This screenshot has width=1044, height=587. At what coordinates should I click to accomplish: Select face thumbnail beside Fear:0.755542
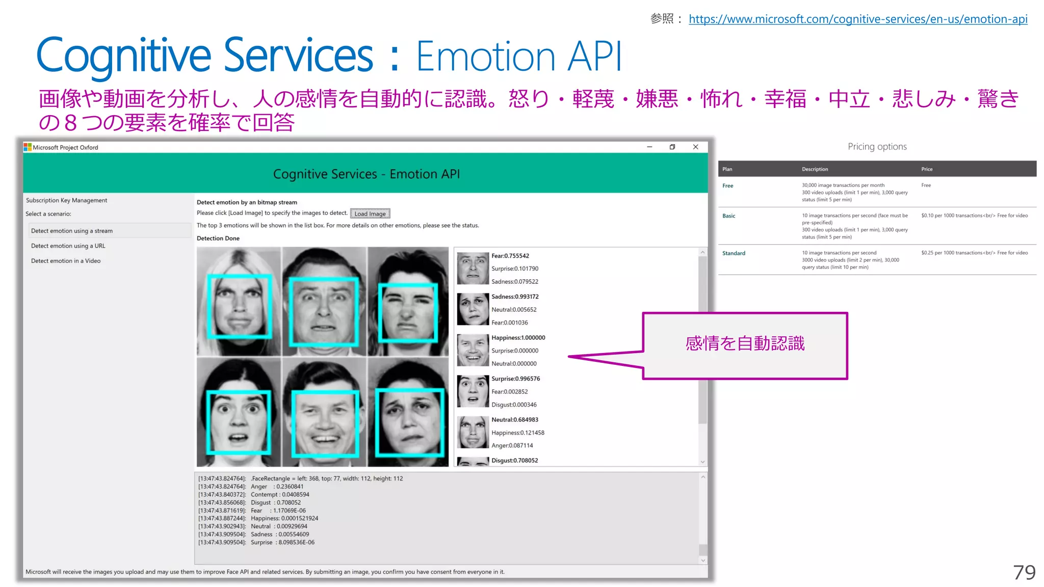(473, 269)
